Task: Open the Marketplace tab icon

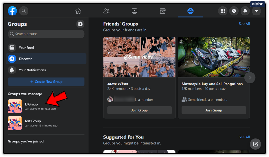Action: [162, 11]
